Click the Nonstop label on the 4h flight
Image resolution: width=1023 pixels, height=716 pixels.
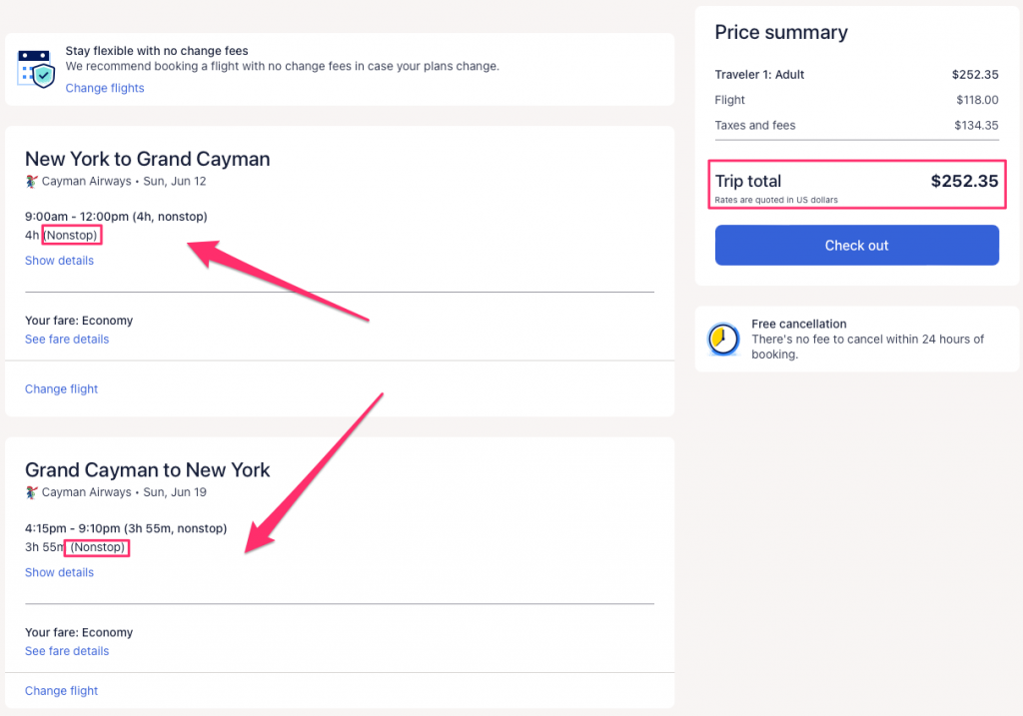(72, 236)
